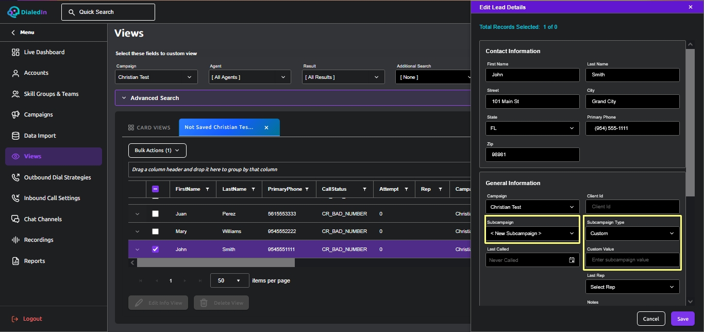Click the Recordings waveform icon
Image resolution: width=704 pixels, height=332 pixels.
click(x=15, y=240)
